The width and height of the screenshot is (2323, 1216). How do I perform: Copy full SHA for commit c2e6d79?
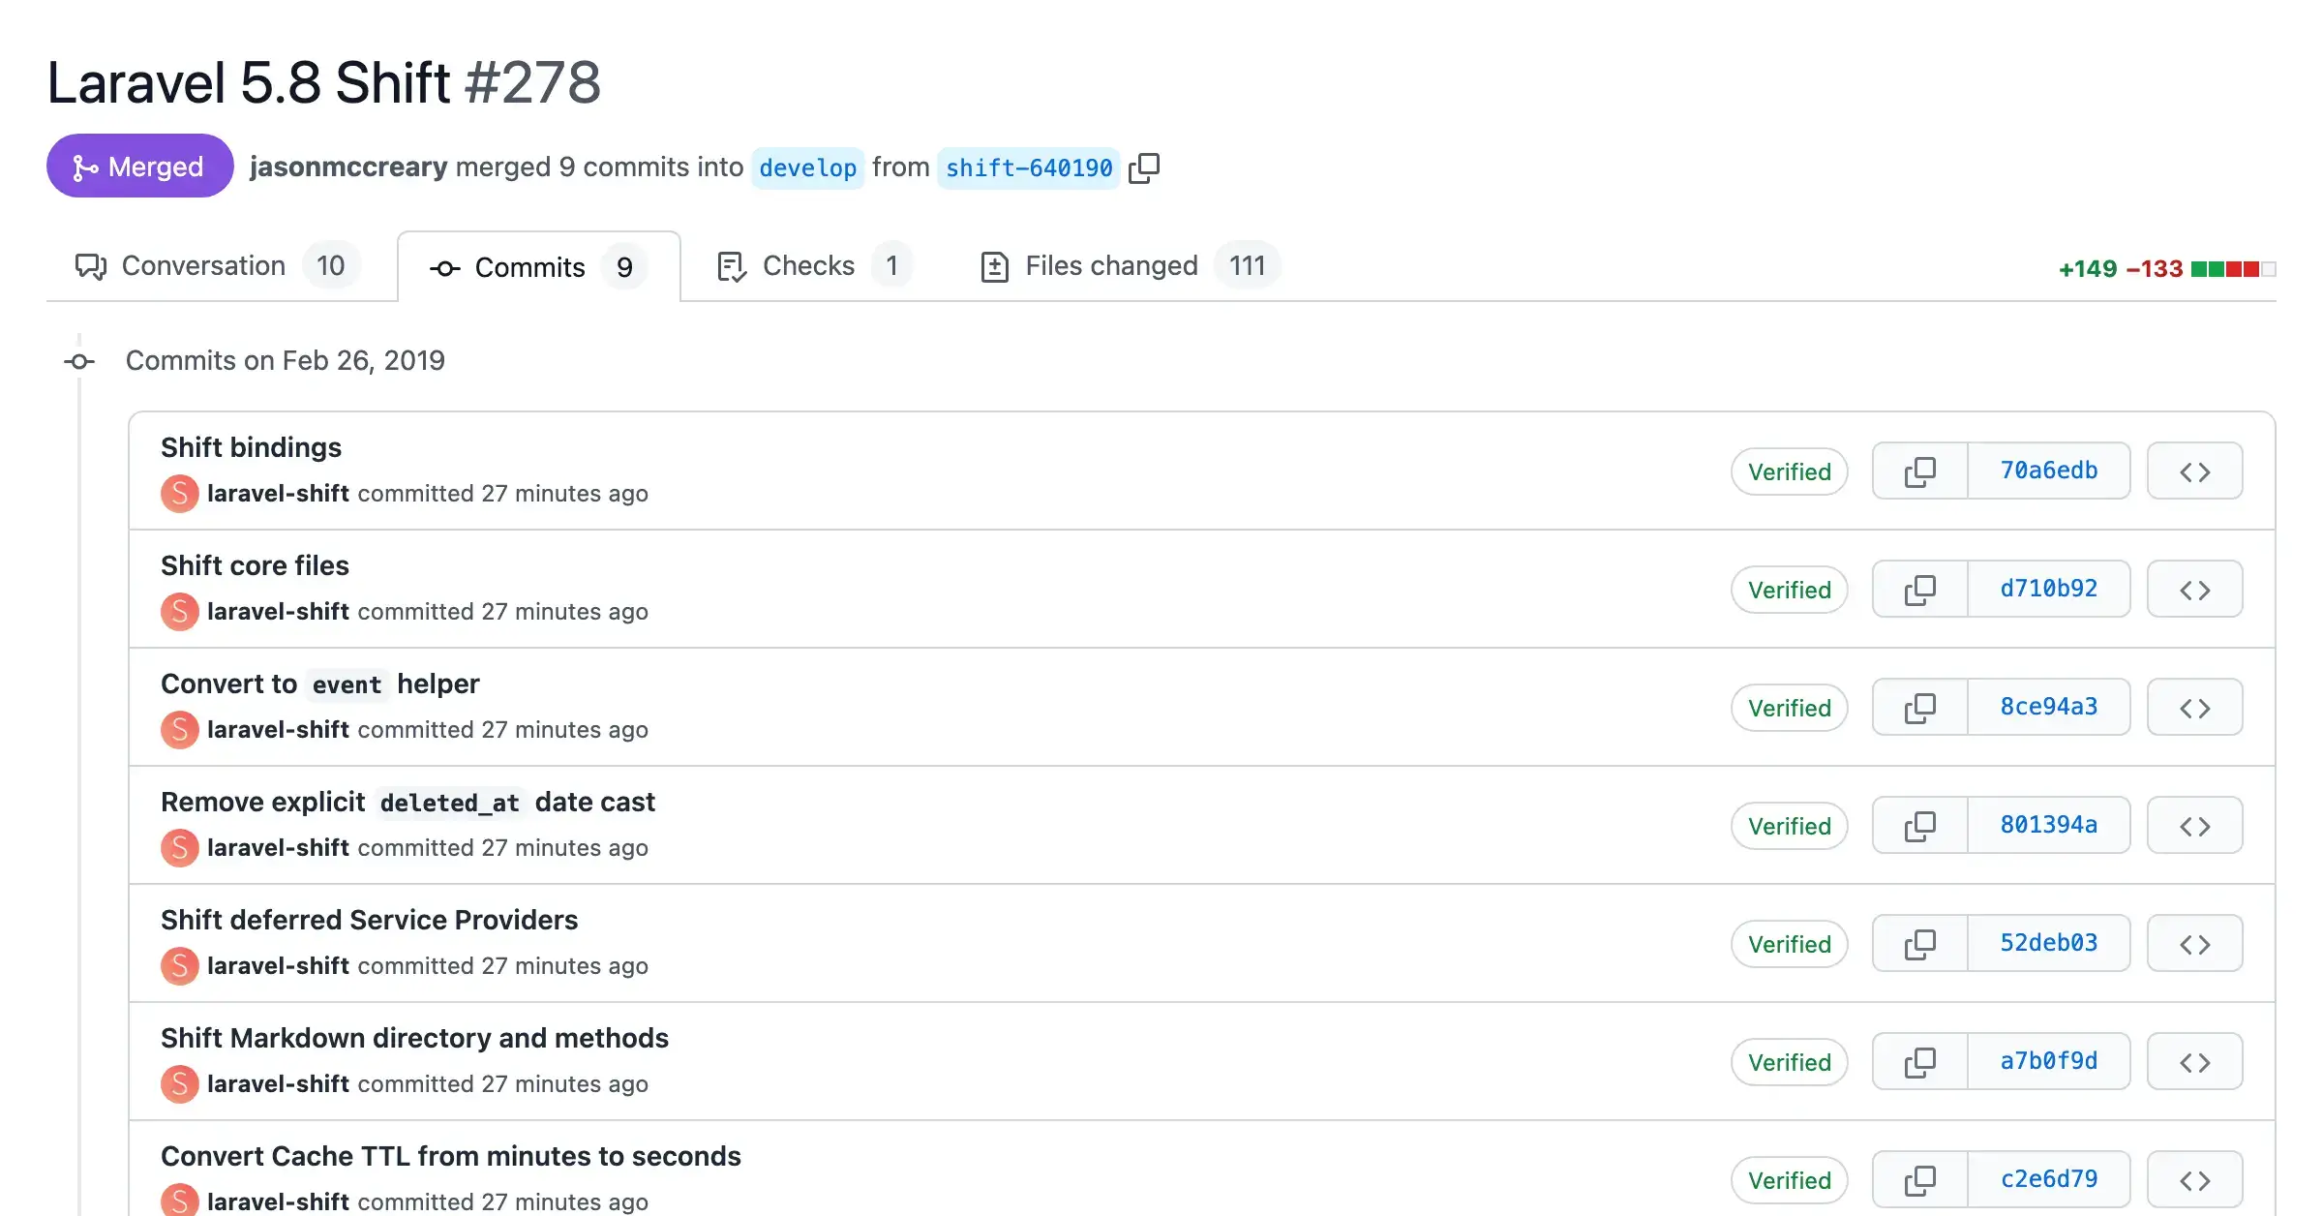click(1920, 1180)
